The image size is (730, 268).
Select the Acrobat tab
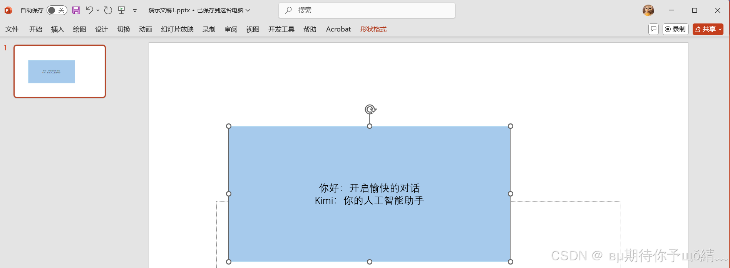click(338, 29)
